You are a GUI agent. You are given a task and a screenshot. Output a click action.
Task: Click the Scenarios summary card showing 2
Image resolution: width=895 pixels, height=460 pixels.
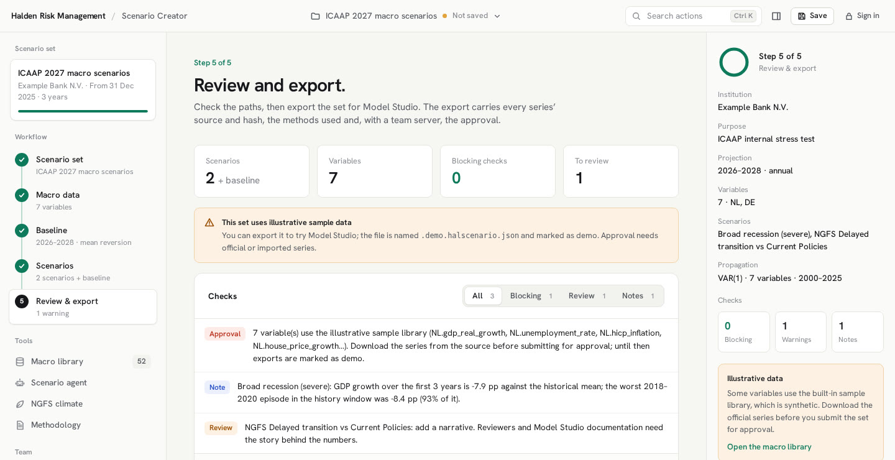tap(252, 172)
